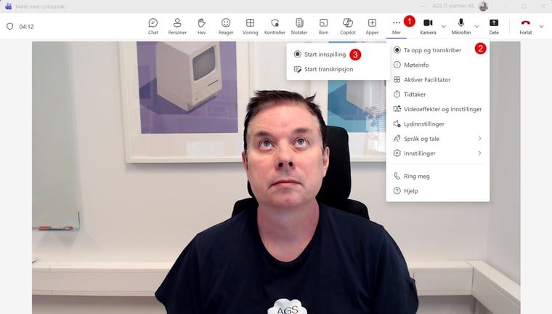The image size is (552, 314).
Task: Open Rom breakout rooms
Action: [323, 26]
